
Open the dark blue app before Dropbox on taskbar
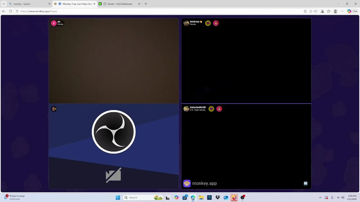(210, 198)
